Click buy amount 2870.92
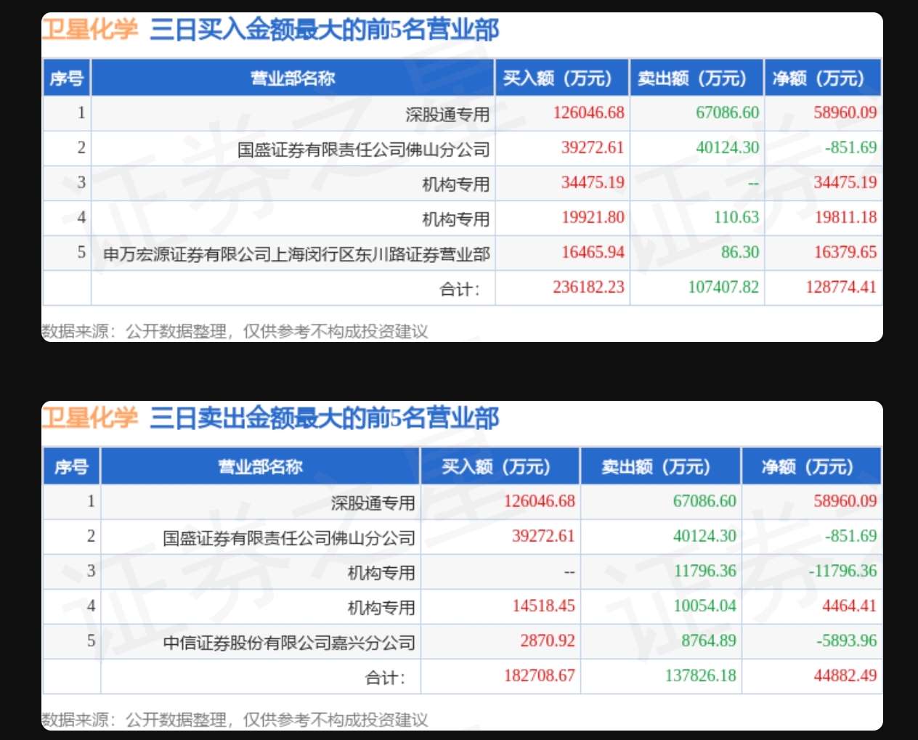 (548, 641)
